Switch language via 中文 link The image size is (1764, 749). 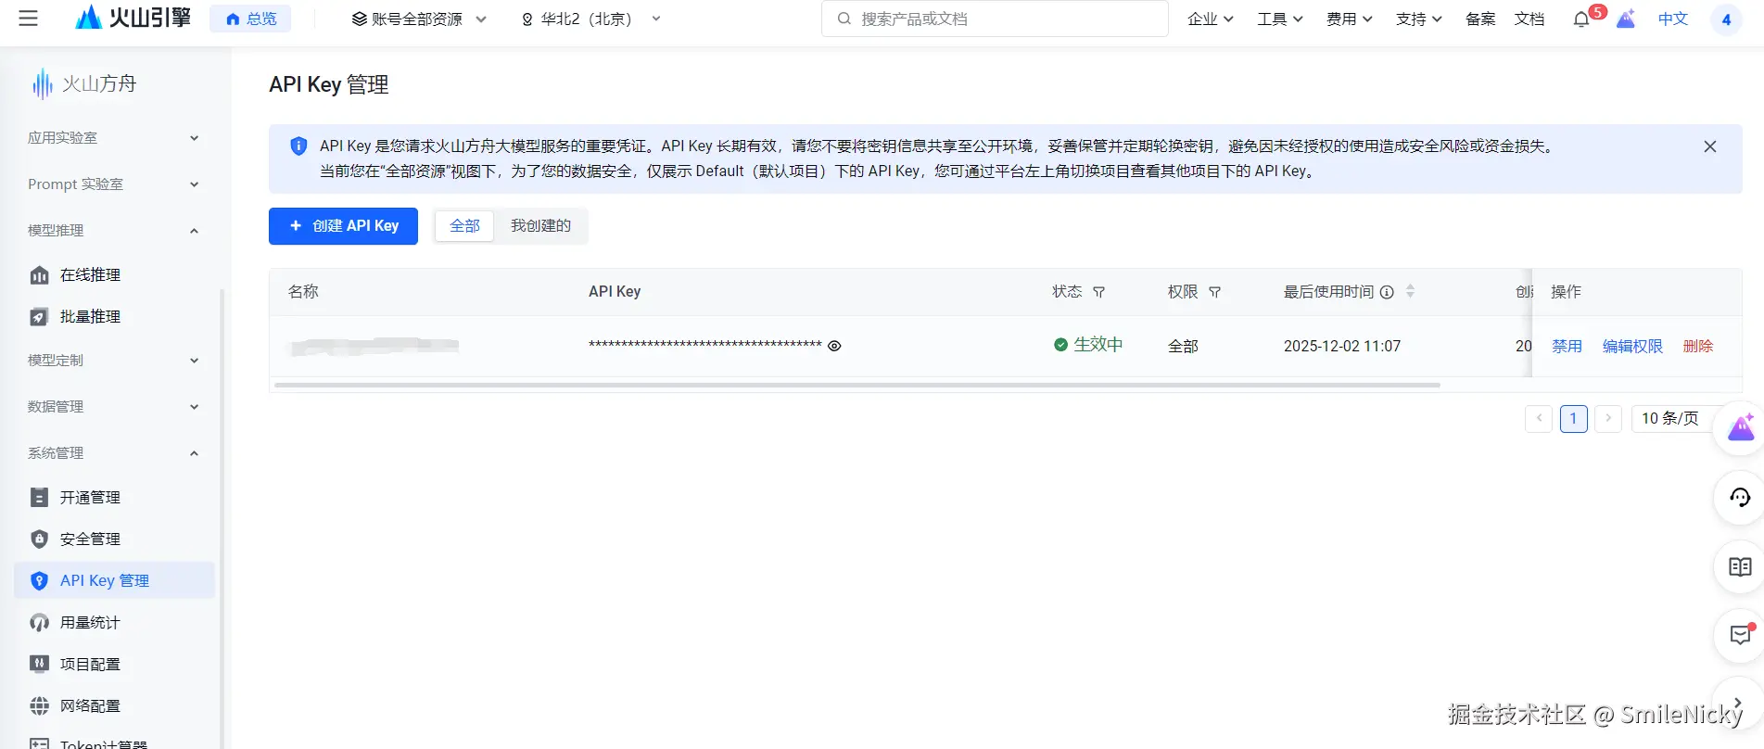1673,19
